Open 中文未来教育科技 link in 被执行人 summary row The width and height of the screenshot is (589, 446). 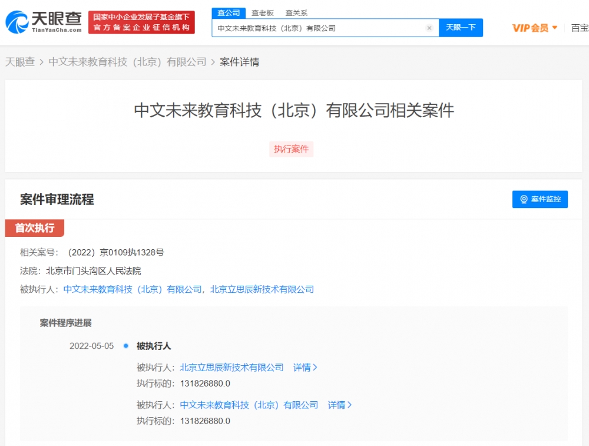click(133, 289)
